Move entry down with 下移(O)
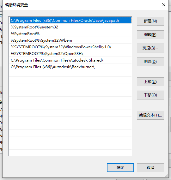 click(150, 95)
